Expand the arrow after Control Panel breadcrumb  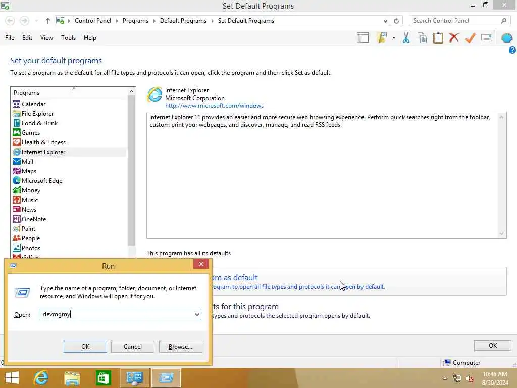pyautogui.click(x=117, y=21)
